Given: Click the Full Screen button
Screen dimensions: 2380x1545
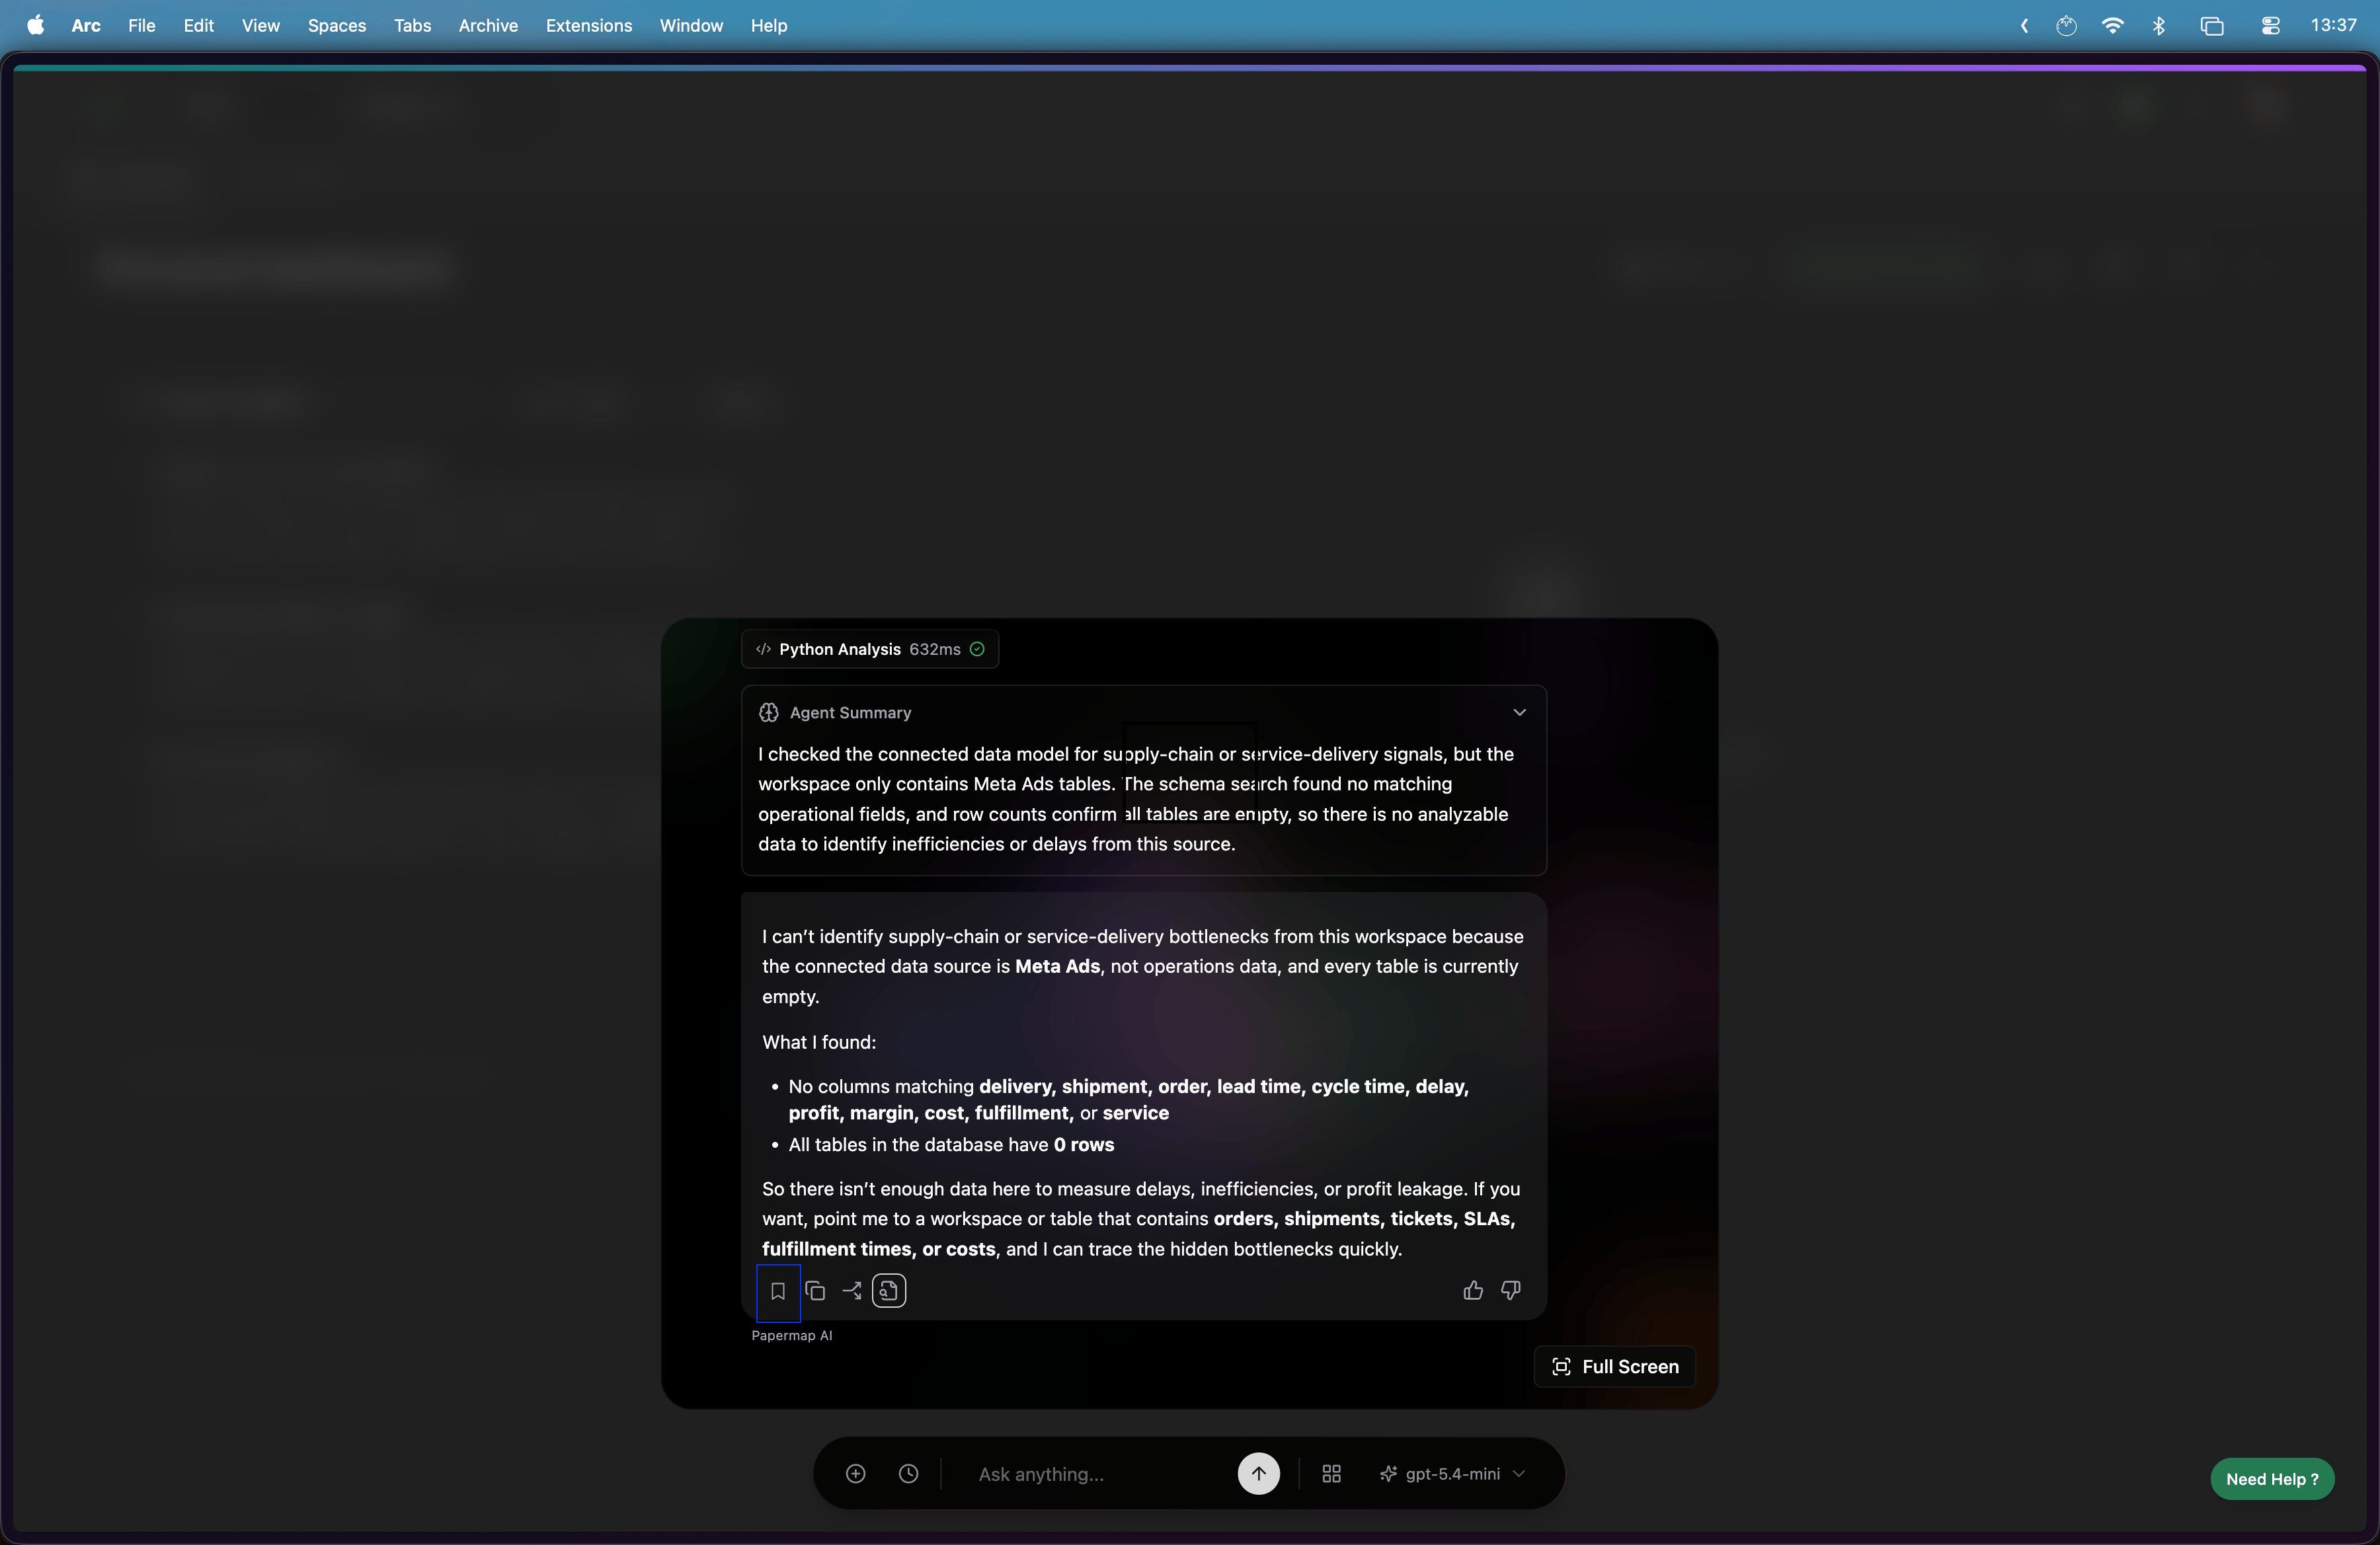Looking at the screenshot, I should pos(1614,1367).
